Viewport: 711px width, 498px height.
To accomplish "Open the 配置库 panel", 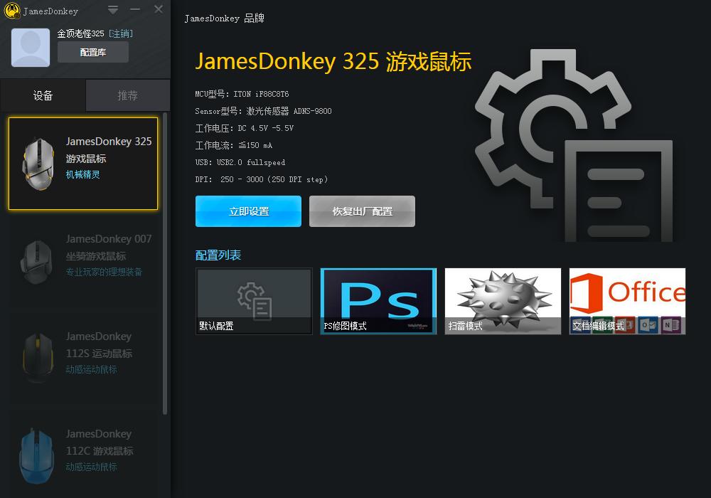I will (92, 51).
